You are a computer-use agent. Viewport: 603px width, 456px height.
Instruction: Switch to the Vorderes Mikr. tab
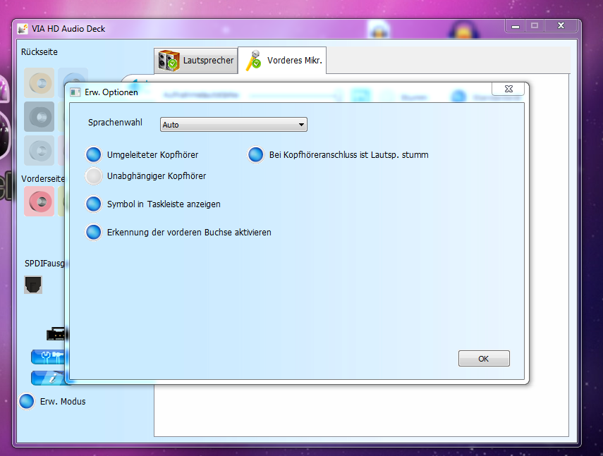(x=282, y=61)
